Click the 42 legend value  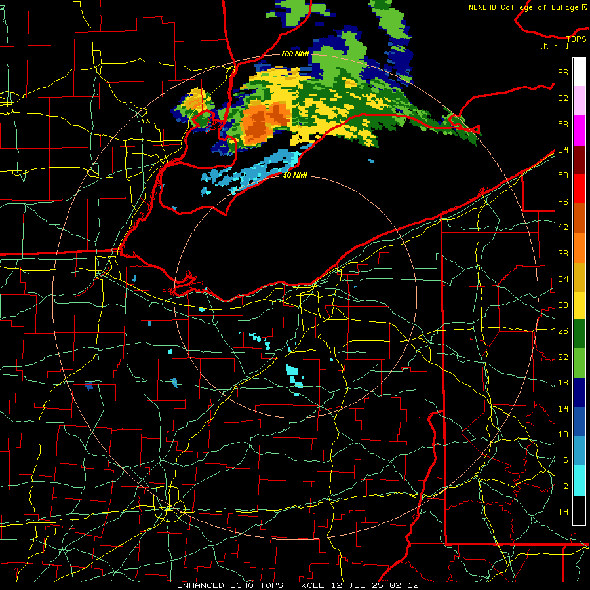tap(563, 227)
